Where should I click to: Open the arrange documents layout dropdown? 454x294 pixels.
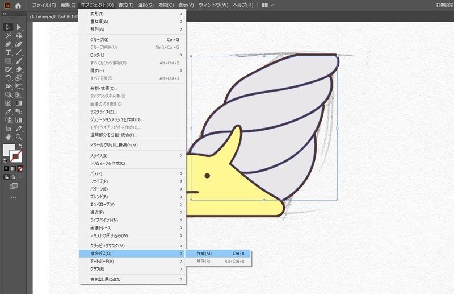[267, 5]
